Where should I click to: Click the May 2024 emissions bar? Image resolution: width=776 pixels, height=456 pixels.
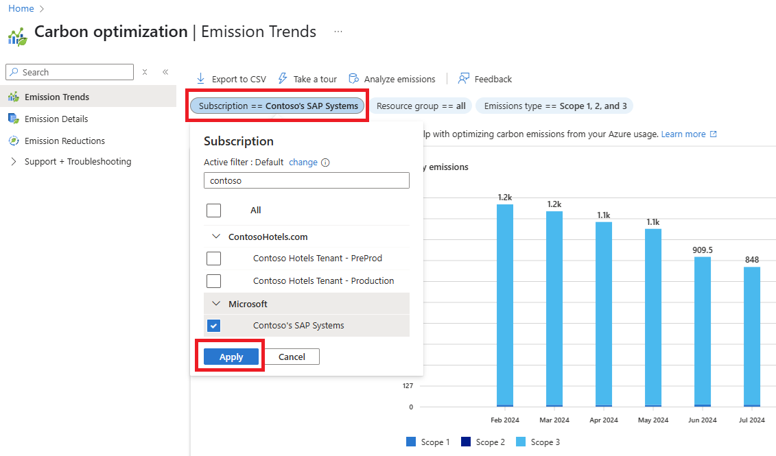[x=653, y=317]
